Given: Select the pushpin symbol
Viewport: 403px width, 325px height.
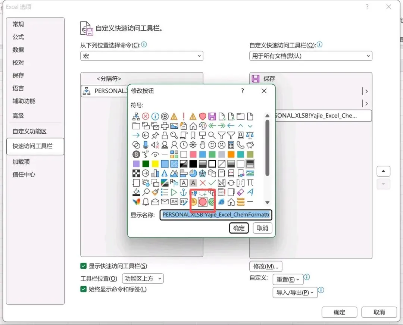Looking at the screenshot, I should click(155, 135).
